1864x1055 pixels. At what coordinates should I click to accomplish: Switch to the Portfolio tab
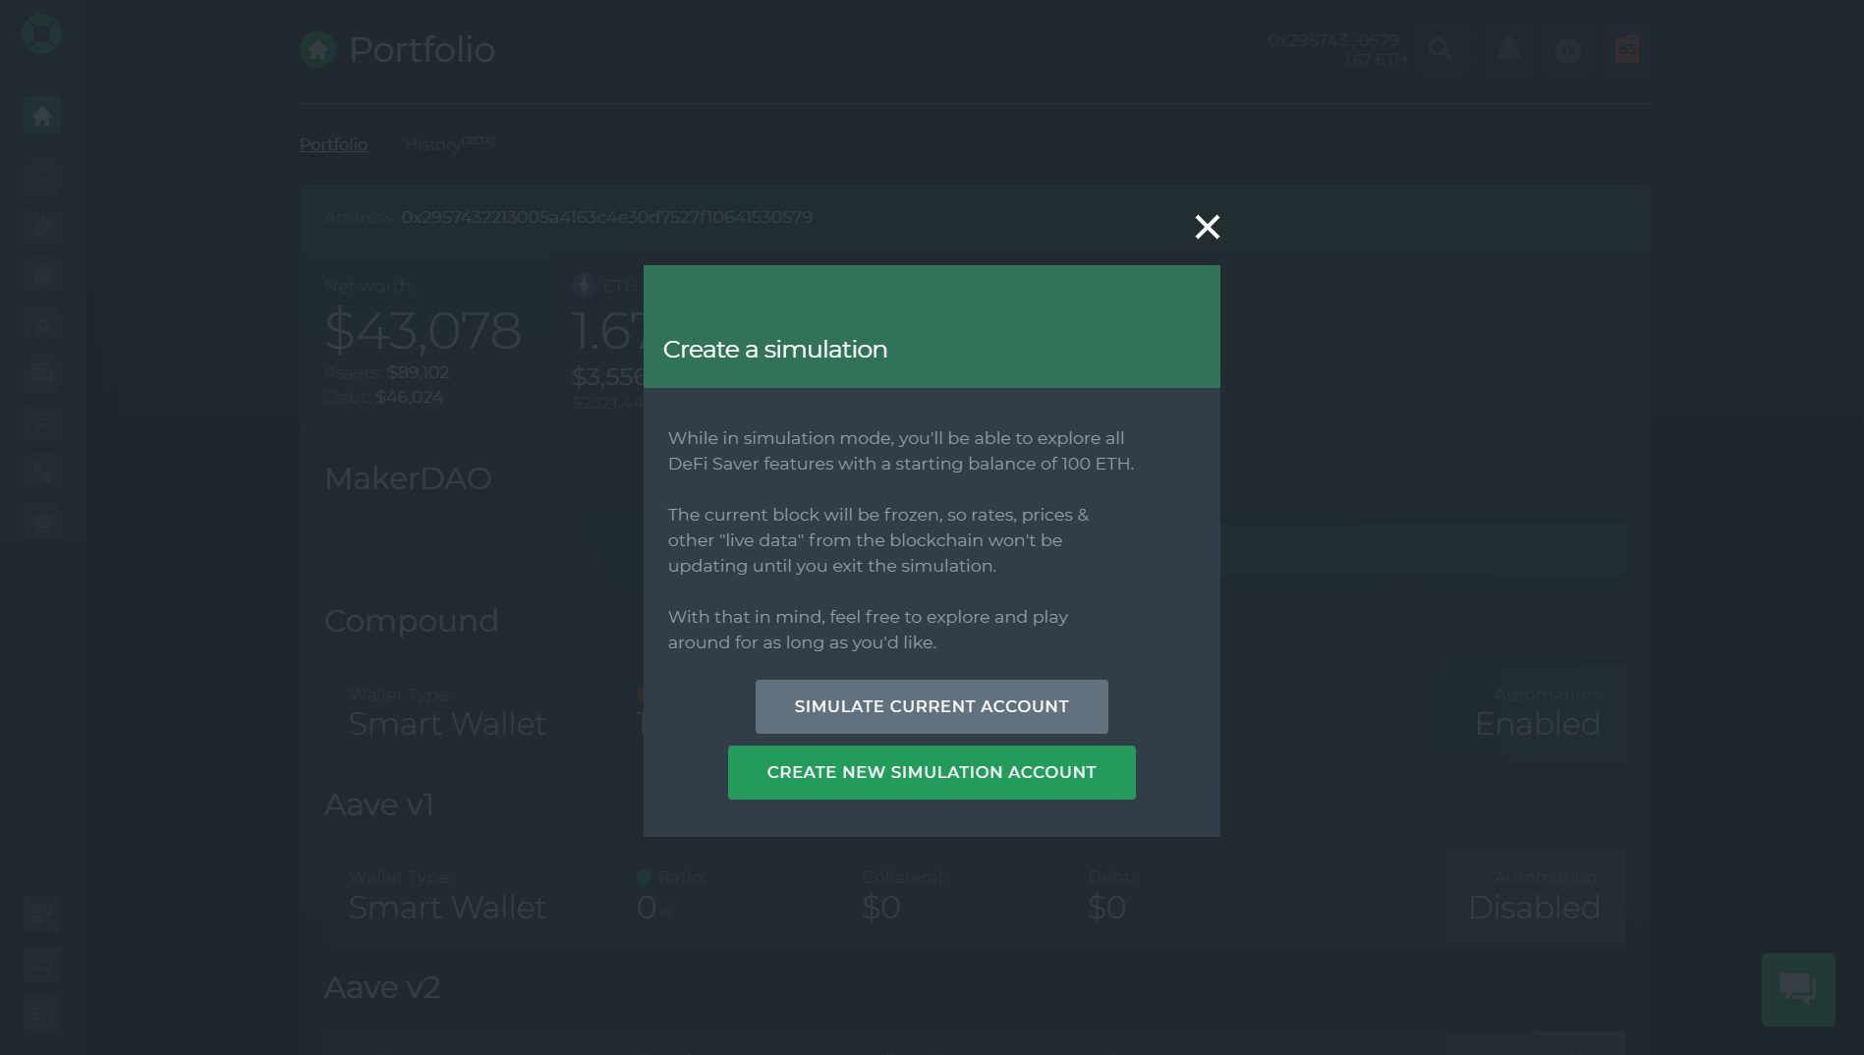(333, 144)
